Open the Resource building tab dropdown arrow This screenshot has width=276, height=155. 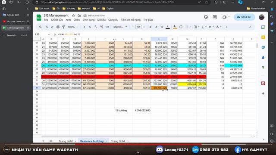click(106, 141)
